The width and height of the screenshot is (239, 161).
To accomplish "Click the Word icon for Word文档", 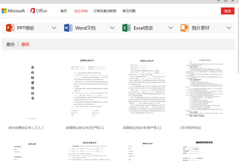I will pyautogui.click(x=68, y=28).
